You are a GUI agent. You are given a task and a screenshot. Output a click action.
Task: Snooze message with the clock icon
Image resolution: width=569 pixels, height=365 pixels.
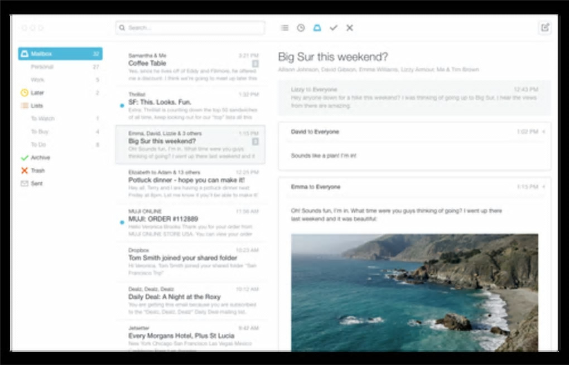pyautogui.click(x=301, y=28)
